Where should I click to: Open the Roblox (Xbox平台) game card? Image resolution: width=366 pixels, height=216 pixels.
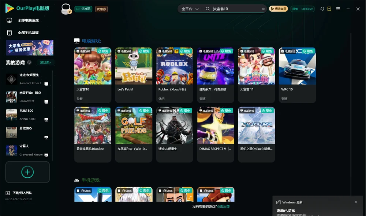coord(175,75)
